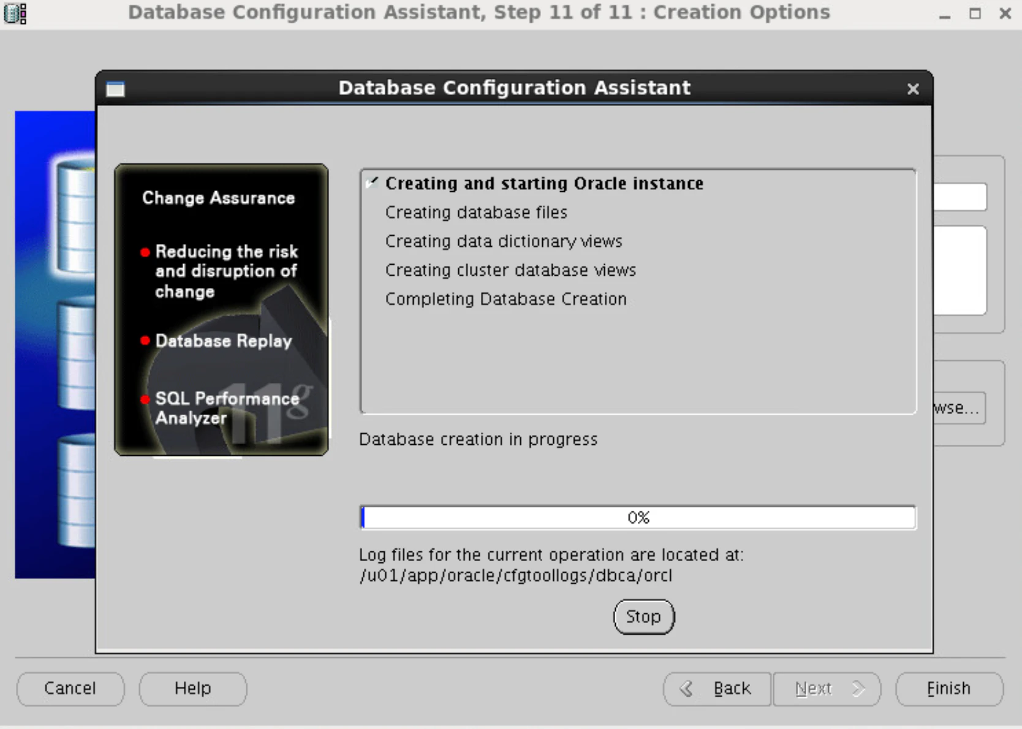This screenshot has height=729, width=1022.
Task: Click Cancel in the main wizard window
Action: point(70,689)
